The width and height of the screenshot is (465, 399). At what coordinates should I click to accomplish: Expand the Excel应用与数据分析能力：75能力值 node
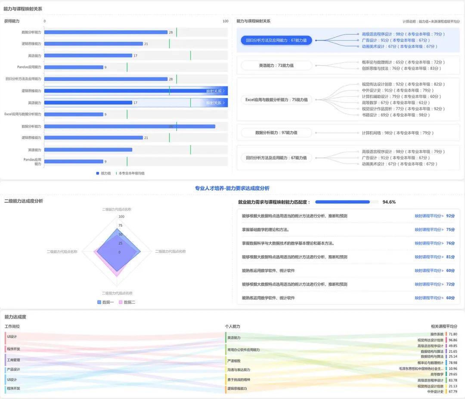click(x=276, y=99)
